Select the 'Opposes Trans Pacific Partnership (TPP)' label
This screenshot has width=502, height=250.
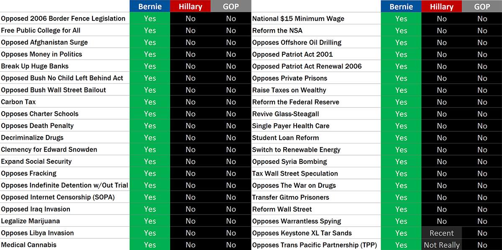click(315, 245)
